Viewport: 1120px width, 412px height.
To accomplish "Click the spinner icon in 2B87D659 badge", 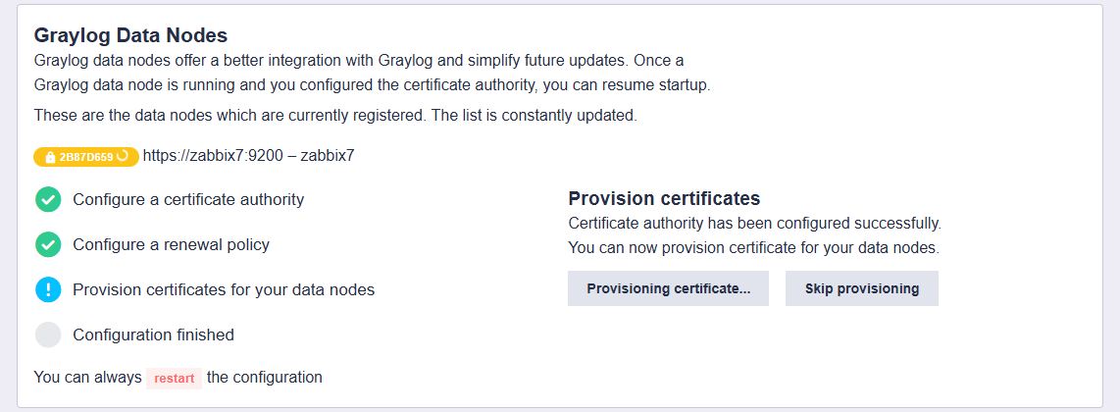I will pos(123,156).
